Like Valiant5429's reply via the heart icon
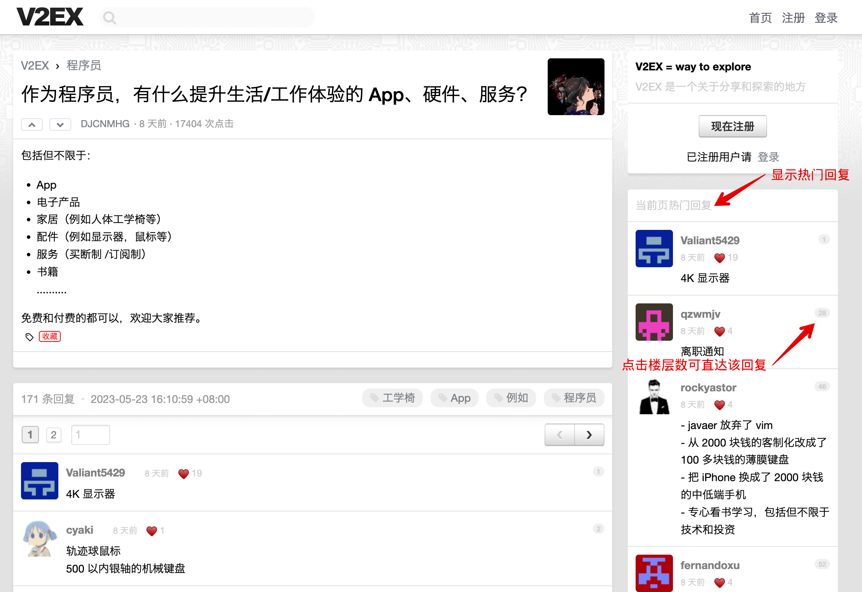The height and width of the screenshot is (592, 862). 183,473
